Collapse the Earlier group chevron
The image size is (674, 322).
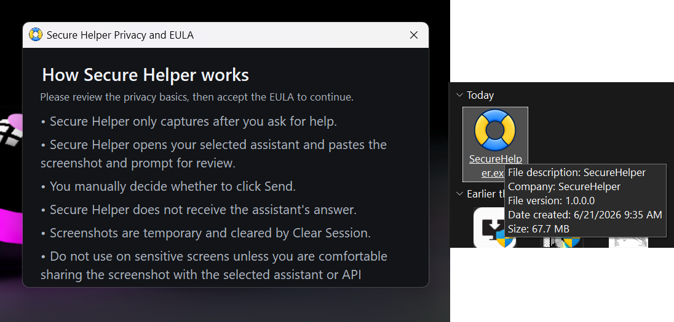click(x=459, y=194)
